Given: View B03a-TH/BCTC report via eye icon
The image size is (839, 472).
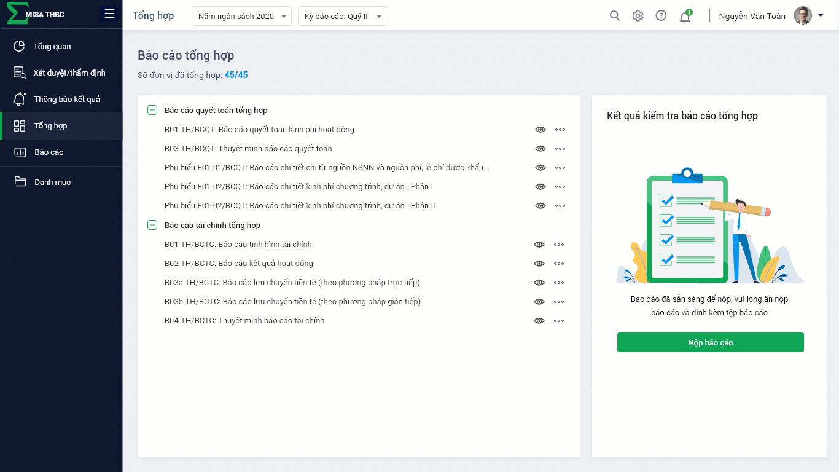Looking at the screenshot, I should click(539, 283).
